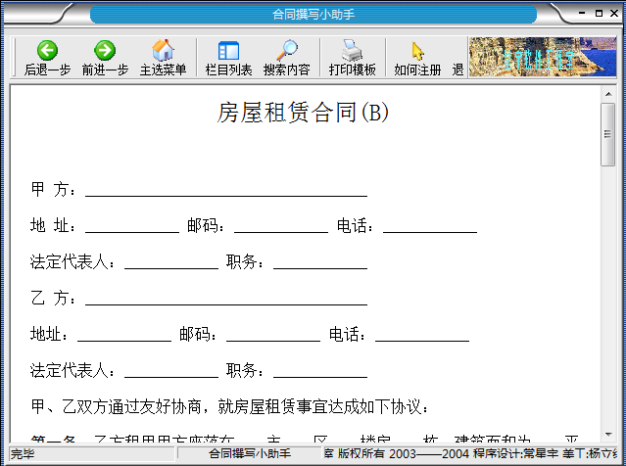The image size is (626, 466).
Task: Open the 主选菜单 home icon
Action: 163,51
